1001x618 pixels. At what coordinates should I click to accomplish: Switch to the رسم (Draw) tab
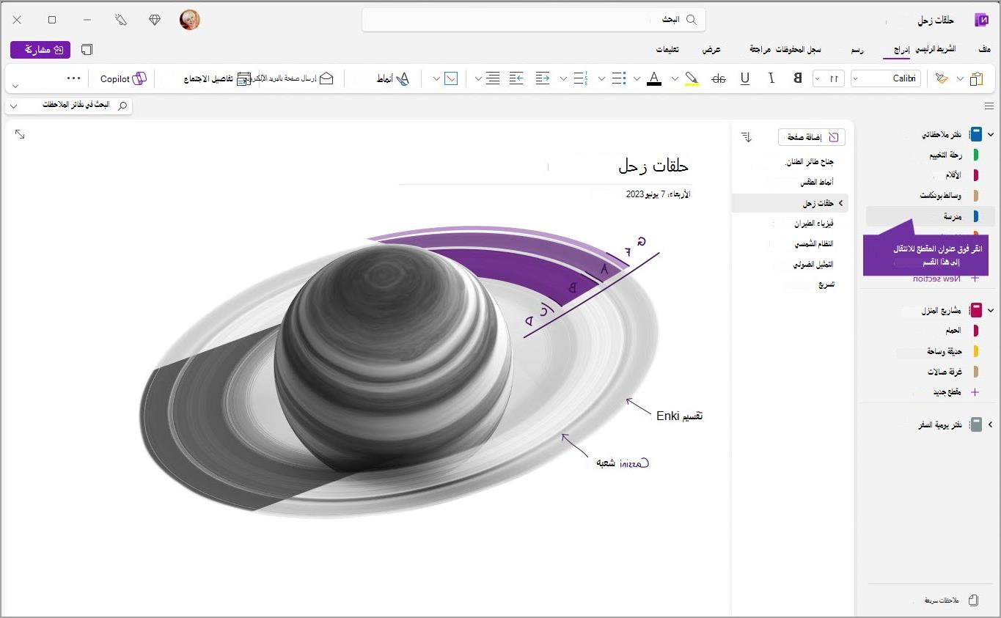[x=857, y=50]
